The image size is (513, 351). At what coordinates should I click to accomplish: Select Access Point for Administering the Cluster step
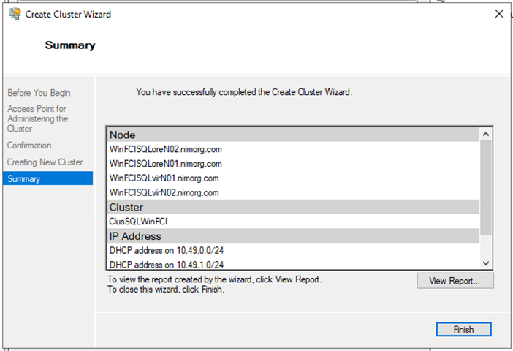[37, 118]
